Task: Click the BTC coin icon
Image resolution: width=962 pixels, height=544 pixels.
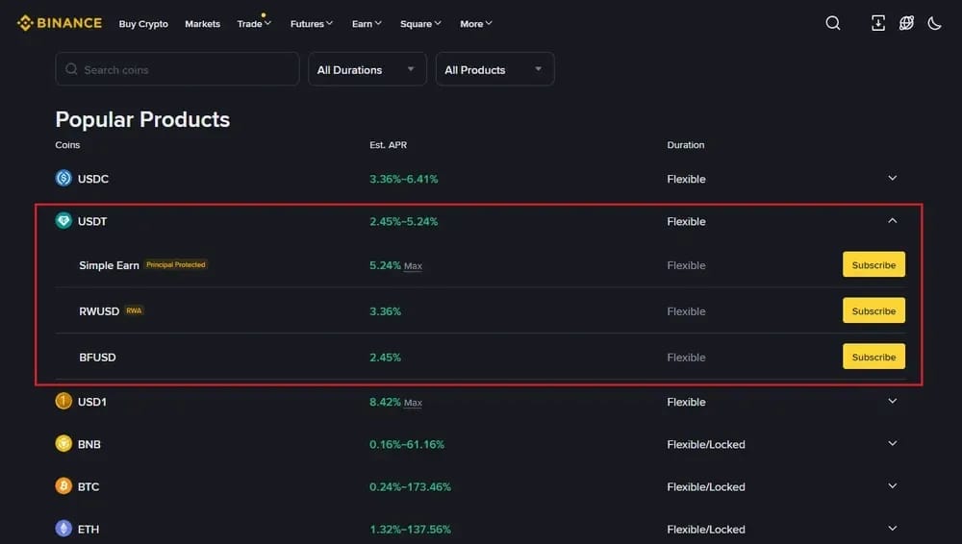Action: 63,485
